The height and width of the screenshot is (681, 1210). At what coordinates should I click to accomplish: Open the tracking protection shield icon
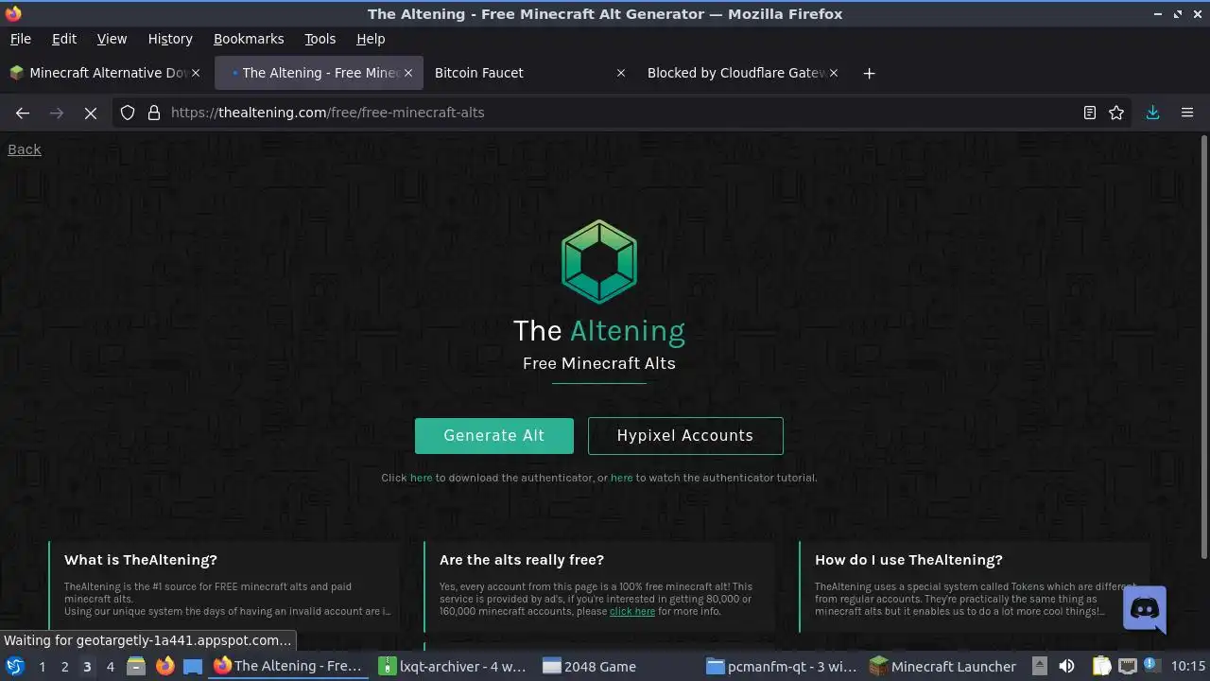tap(128, 113)
